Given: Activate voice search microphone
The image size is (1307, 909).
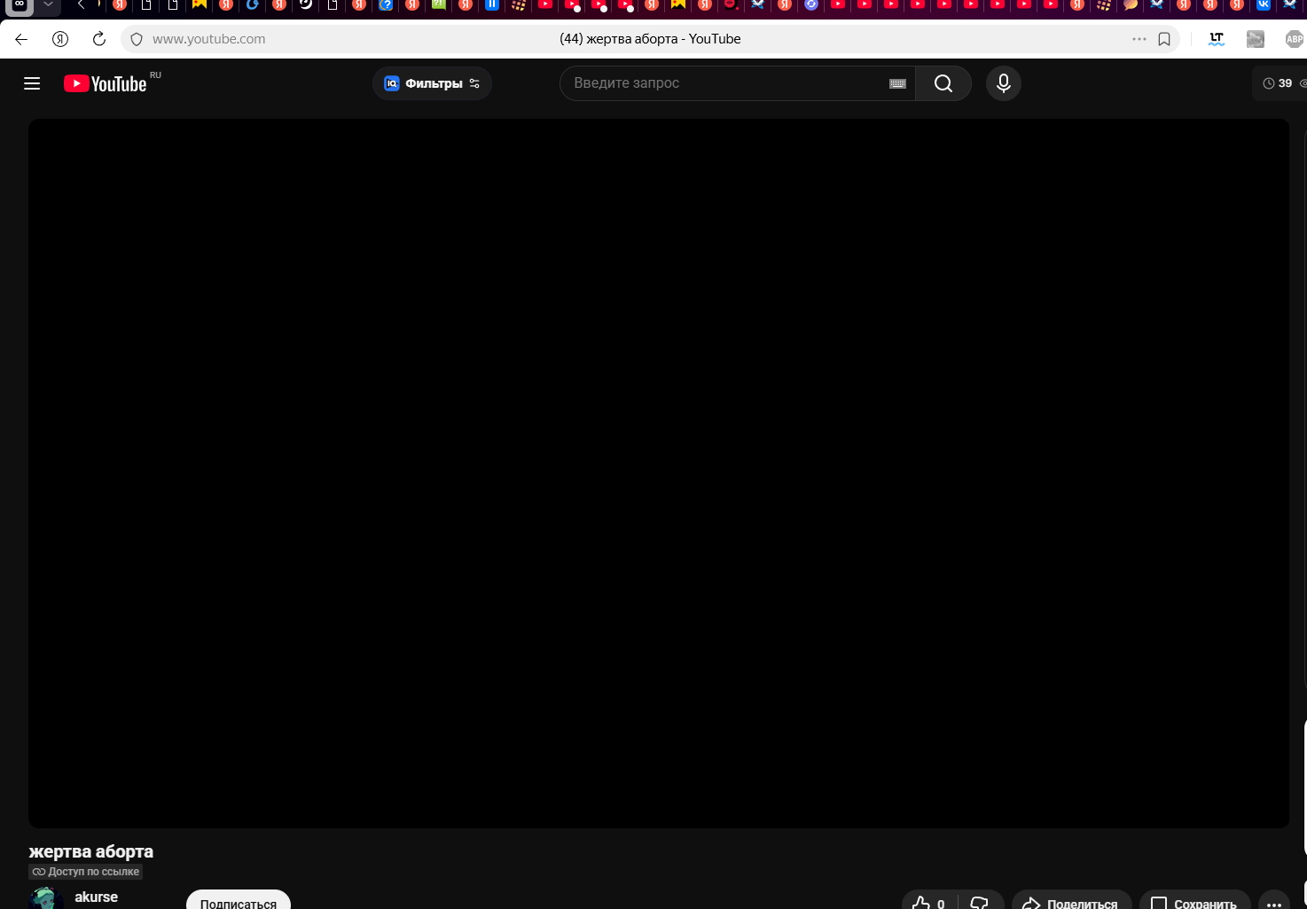Looking at the screenshot, I should coord(1003,82).
